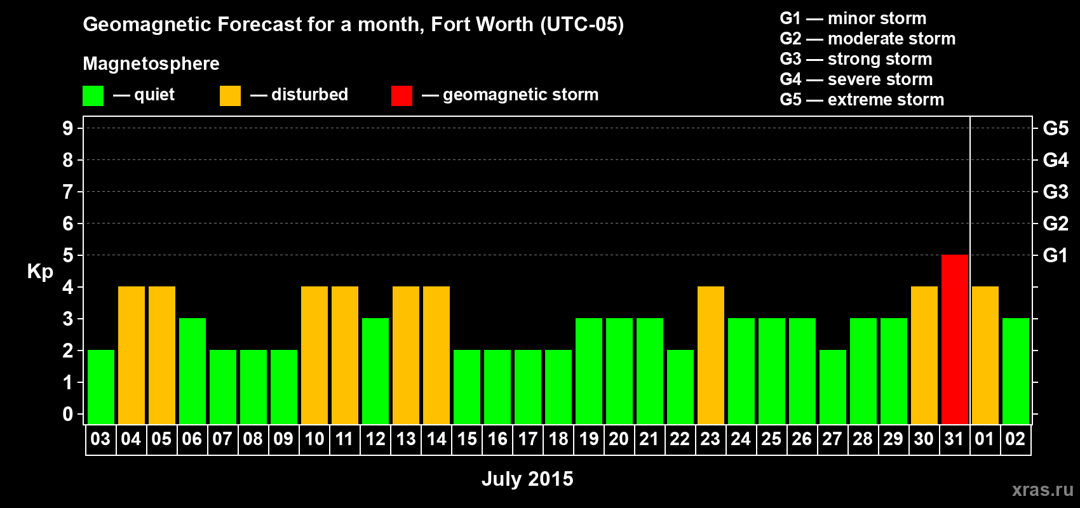Click the green bar for day 19

[589, 371]
